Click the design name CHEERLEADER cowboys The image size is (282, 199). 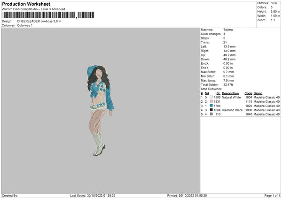39,21
